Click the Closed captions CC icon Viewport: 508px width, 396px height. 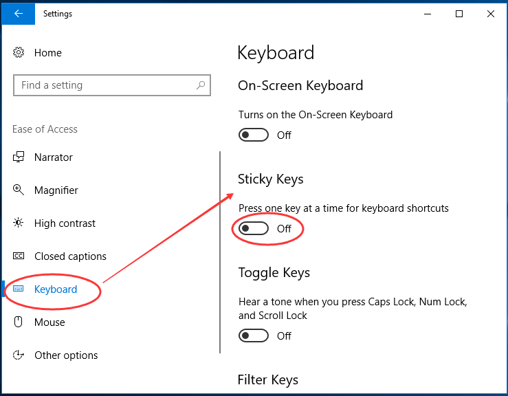(19, 256)
